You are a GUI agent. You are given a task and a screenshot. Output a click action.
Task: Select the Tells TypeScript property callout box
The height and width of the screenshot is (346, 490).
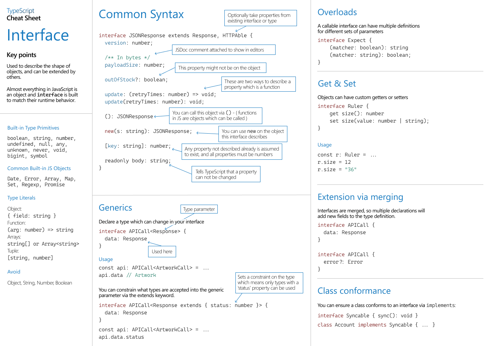tap(226, 174)
